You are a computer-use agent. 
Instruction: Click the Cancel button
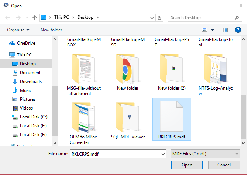224,165
